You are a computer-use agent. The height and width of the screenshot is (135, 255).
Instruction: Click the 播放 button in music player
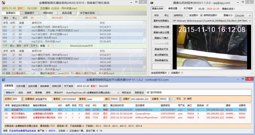pyautogui.click(x=6, y=18)
